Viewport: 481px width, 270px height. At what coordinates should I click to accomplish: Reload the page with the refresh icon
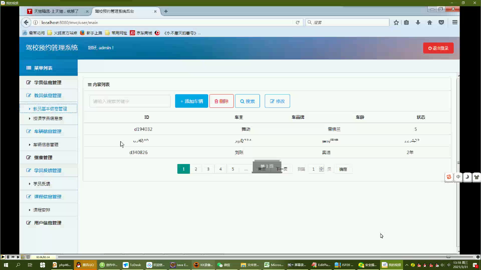(x=297, y=22)
